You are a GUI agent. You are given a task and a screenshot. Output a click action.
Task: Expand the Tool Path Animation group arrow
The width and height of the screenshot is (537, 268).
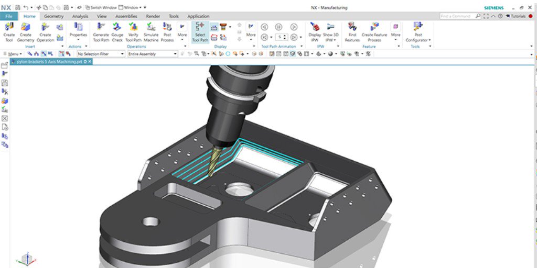pos(300,46)
